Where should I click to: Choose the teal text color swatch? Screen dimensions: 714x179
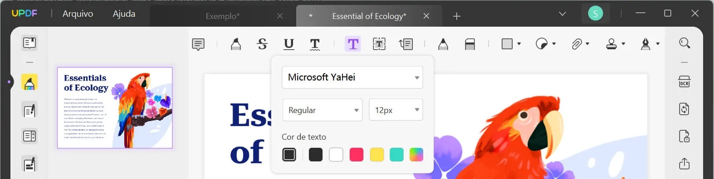(396, 155)
